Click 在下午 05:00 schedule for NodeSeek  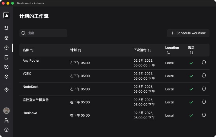click(80, 89)
